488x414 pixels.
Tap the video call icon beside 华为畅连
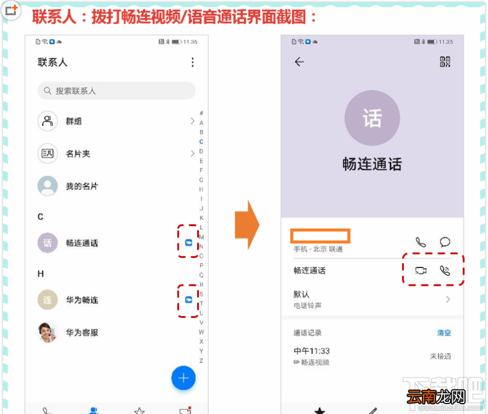(188, 300)
